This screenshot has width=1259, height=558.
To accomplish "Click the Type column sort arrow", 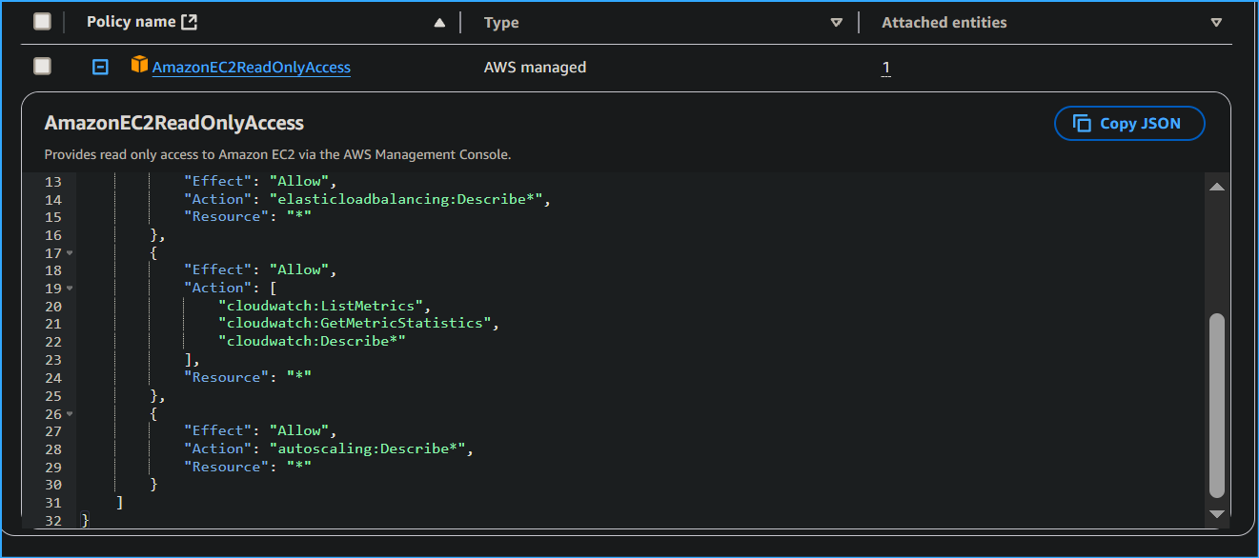I will 837,23.
